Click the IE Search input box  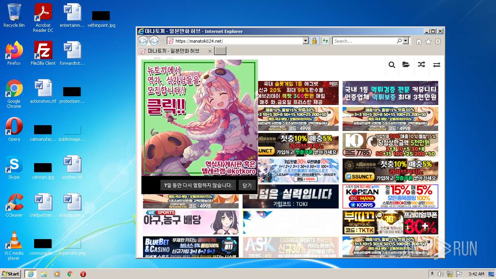(364, 41)
